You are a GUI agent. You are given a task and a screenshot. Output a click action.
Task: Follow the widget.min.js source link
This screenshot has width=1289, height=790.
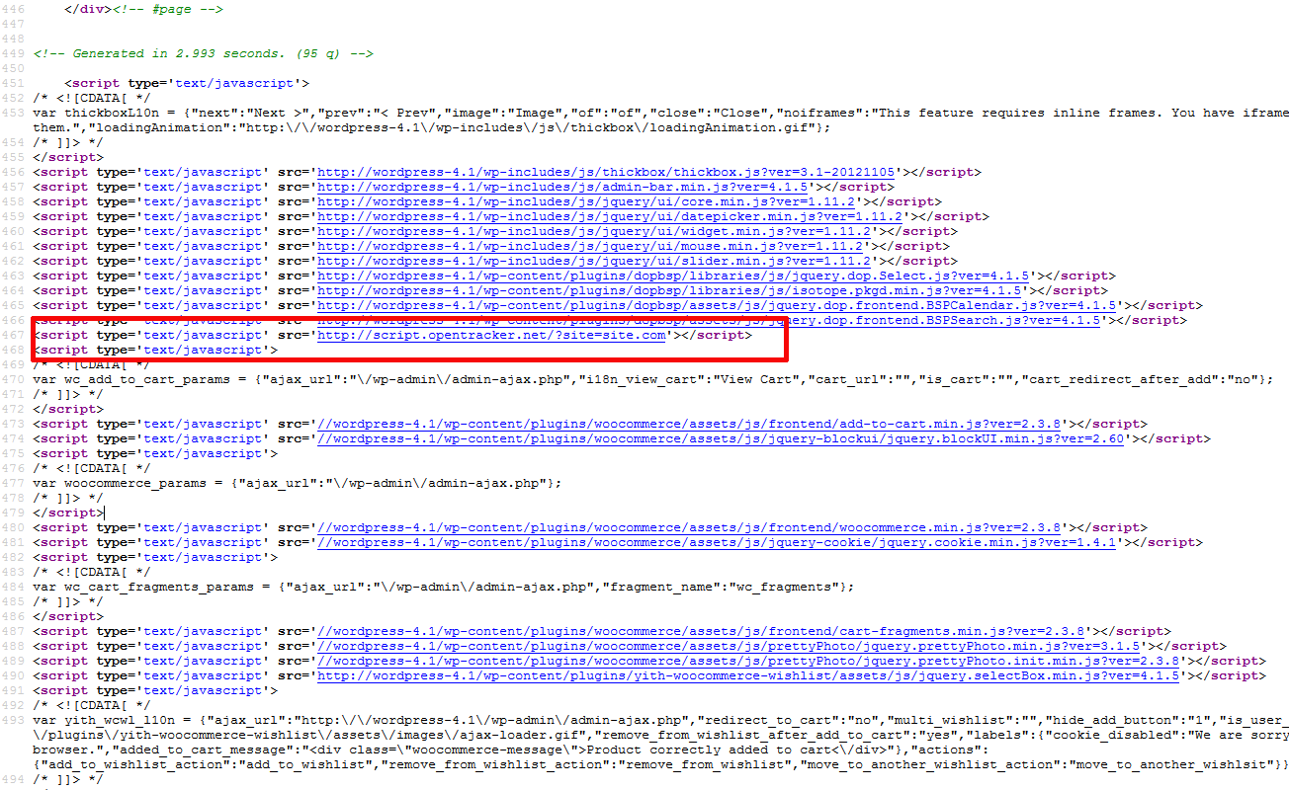tap(595, 231)
